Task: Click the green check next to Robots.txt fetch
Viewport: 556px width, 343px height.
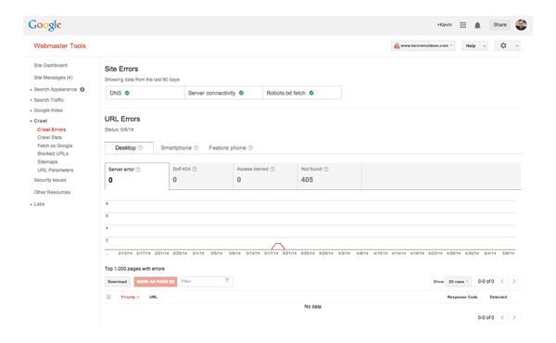Action: pos(311,93)
